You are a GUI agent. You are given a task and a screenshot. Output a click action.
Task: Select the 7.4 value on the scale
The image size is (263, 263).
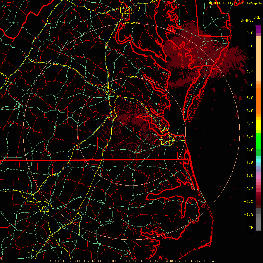[250, 72]
